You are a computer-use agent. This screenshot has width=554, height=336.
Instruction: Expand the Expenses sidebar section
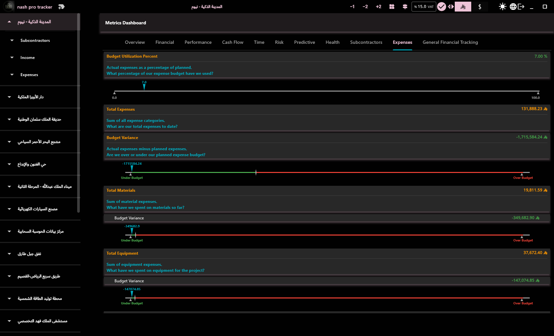[12, 75]
